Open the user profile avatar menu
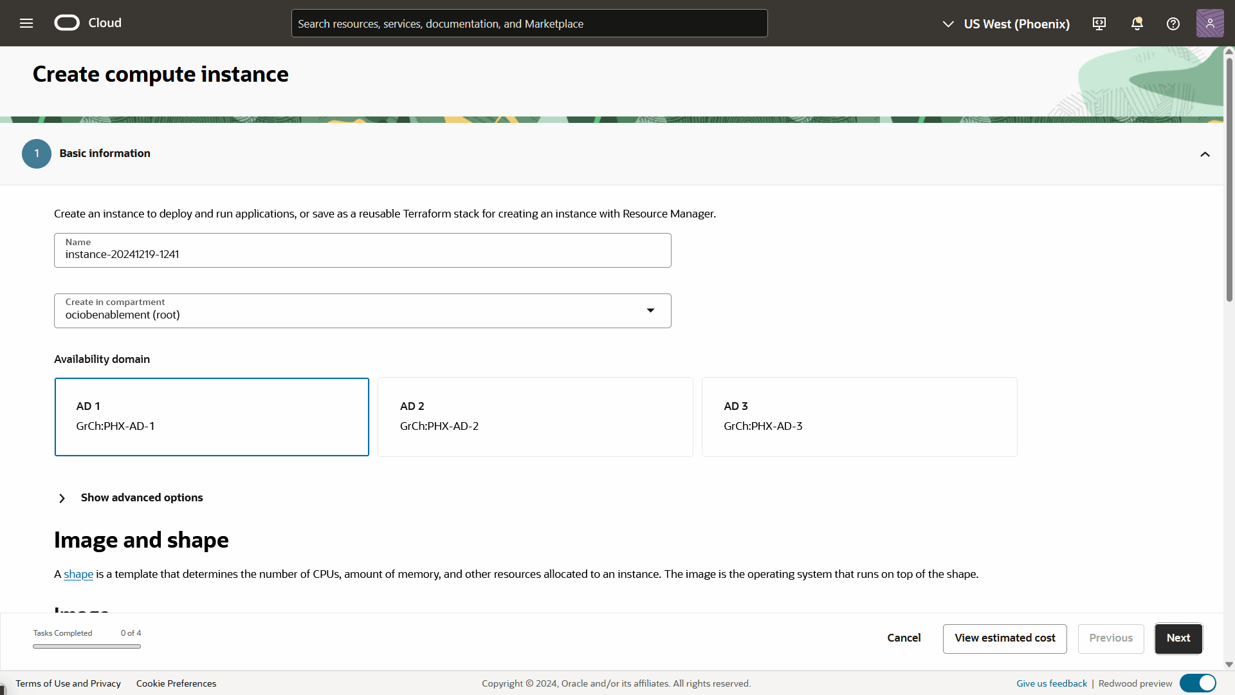The height and width of the screenshot is (695, 1235). tap(1210, 23)
